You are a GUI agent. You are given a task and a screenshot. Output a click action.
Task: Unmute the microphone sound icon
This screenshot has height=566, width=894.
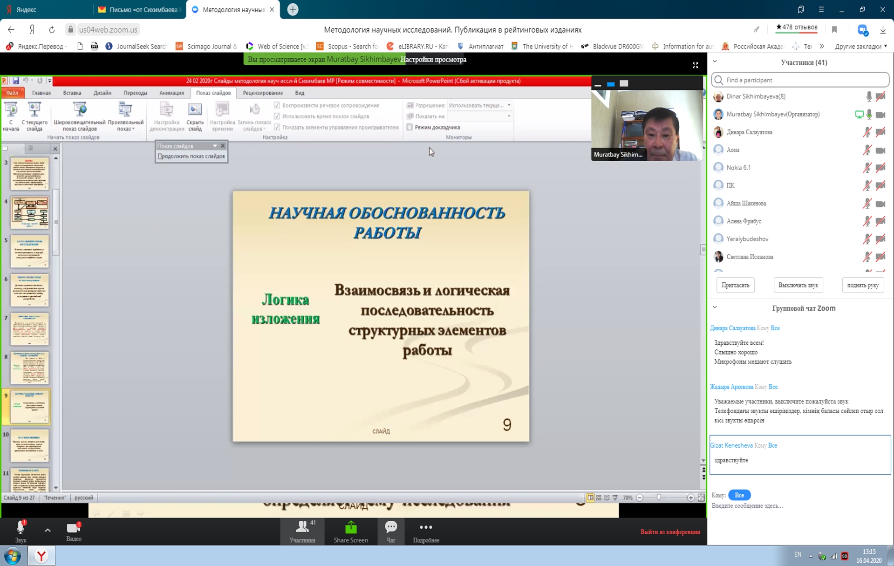coord(20,529)
